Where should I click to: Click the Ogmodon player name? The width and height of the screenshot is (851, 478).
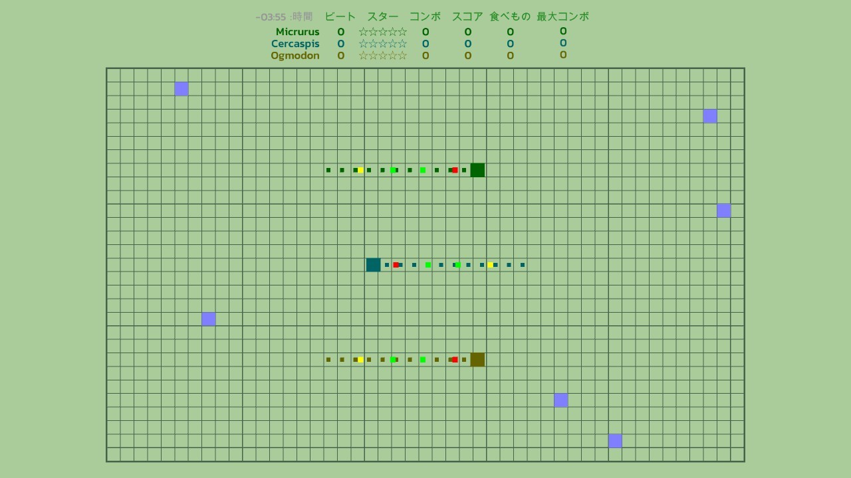pos(295,56)
